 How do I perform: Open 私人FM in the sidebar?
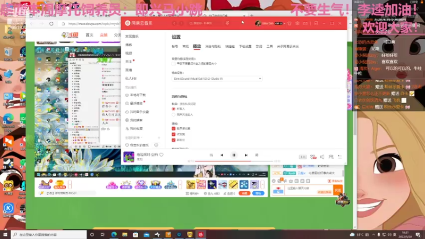(131, 79)
